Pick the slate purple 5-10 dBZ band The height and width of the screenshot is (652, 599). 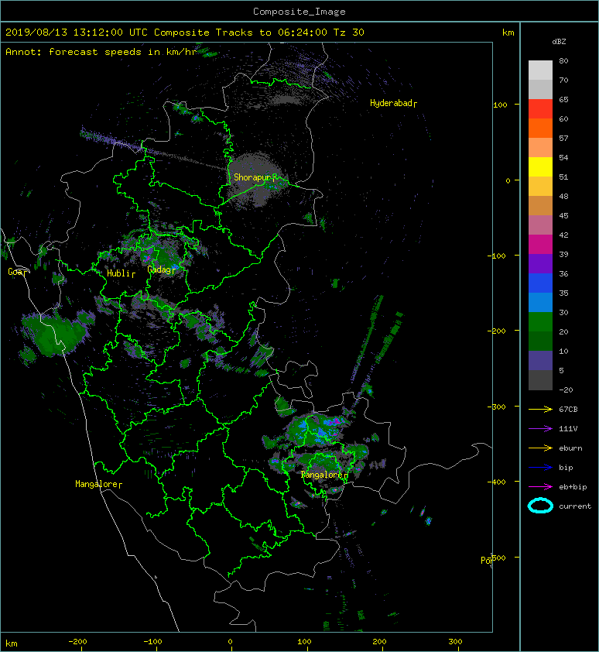(540, 361)
